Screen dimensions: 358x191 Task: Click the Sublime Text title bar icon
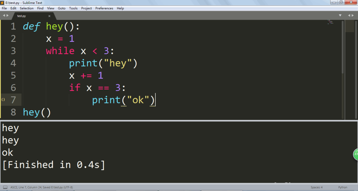click(x=3, y=2)
